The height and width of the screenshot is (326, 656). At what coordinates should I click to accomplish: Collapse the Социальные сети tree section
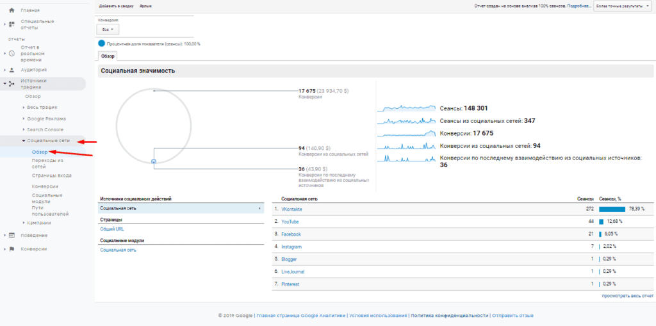[x=24, y=140]
